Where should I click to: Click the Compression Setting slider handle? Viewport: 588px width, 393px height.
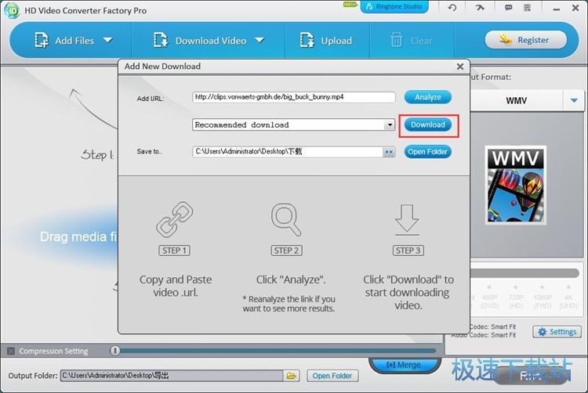114,351
